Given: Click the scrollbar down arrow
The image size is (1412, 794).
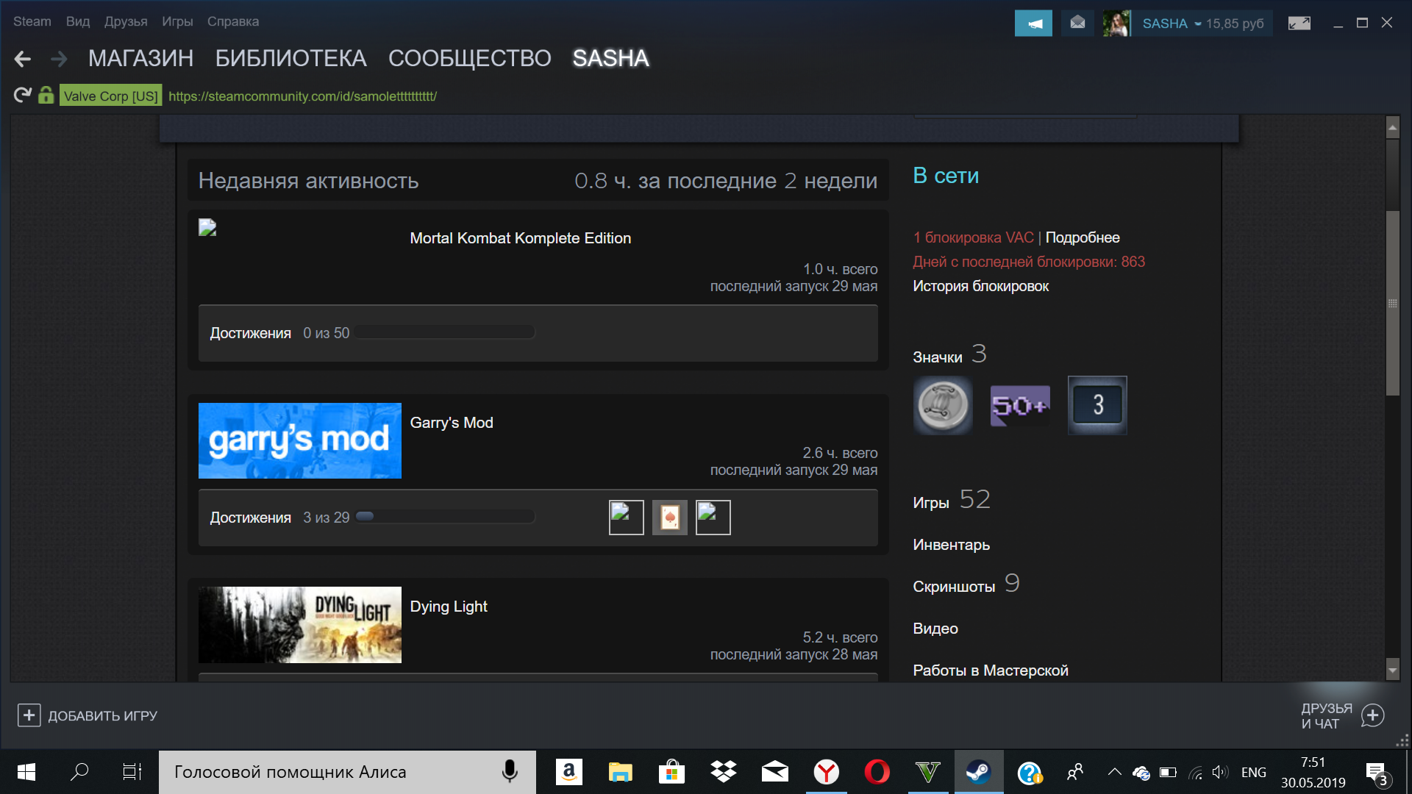Looking at the screenshot, I should pos(1392,669).
